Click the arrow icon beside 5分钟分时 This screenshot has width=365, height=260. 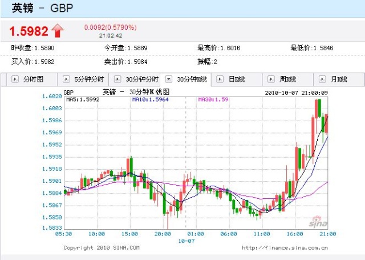tap(66, 79)
